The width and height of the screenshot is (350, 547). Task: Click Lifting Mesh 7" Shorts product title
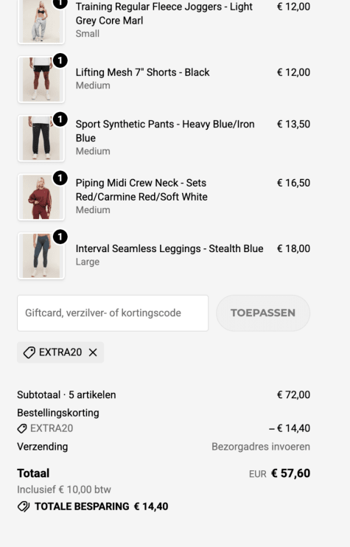143,72
